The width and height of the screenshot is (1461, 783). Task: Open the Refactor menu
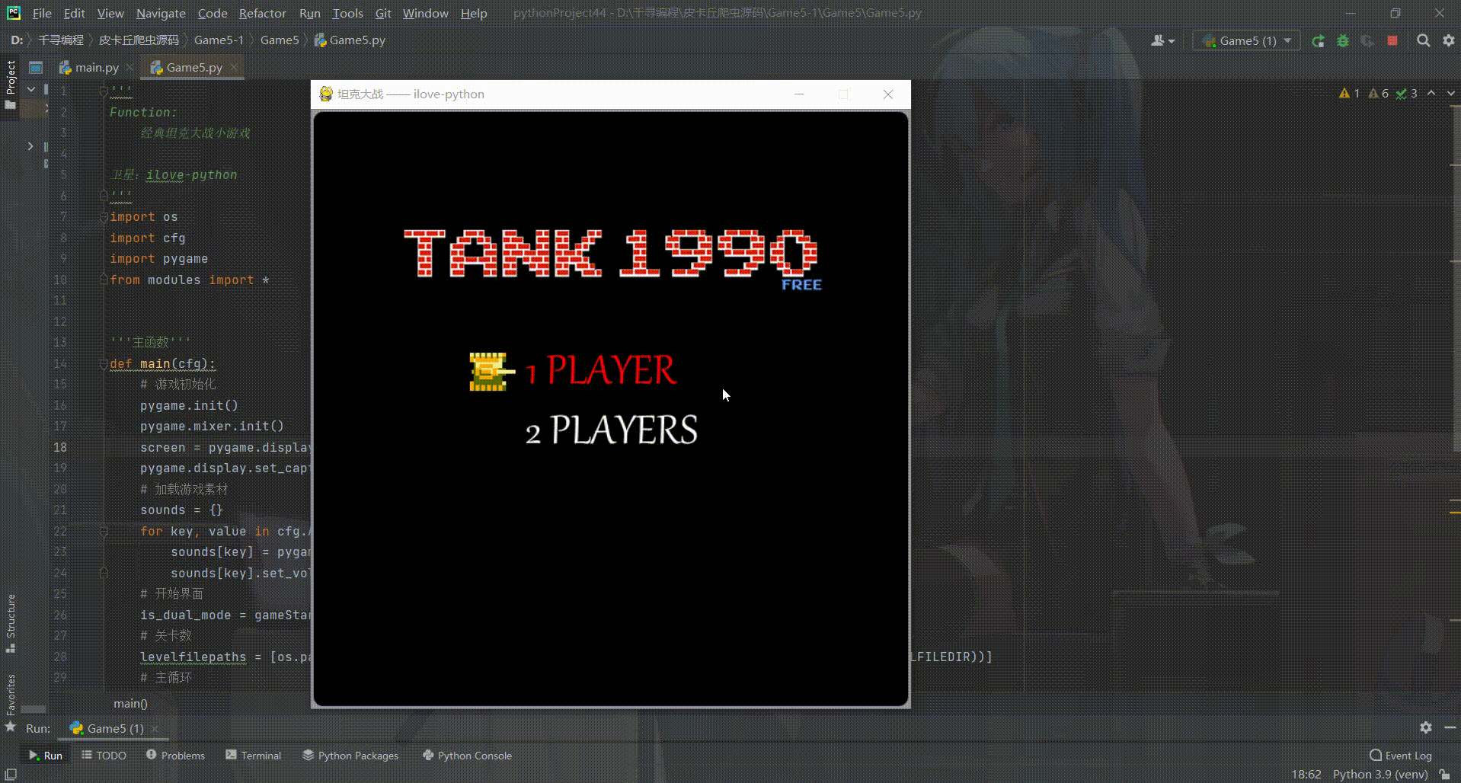point(262,13)
